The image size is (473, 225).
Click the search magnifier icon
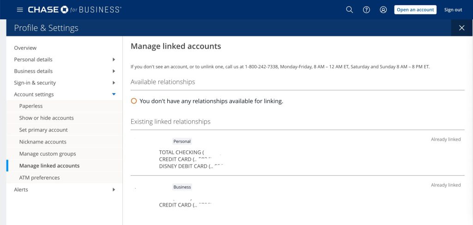350,10
